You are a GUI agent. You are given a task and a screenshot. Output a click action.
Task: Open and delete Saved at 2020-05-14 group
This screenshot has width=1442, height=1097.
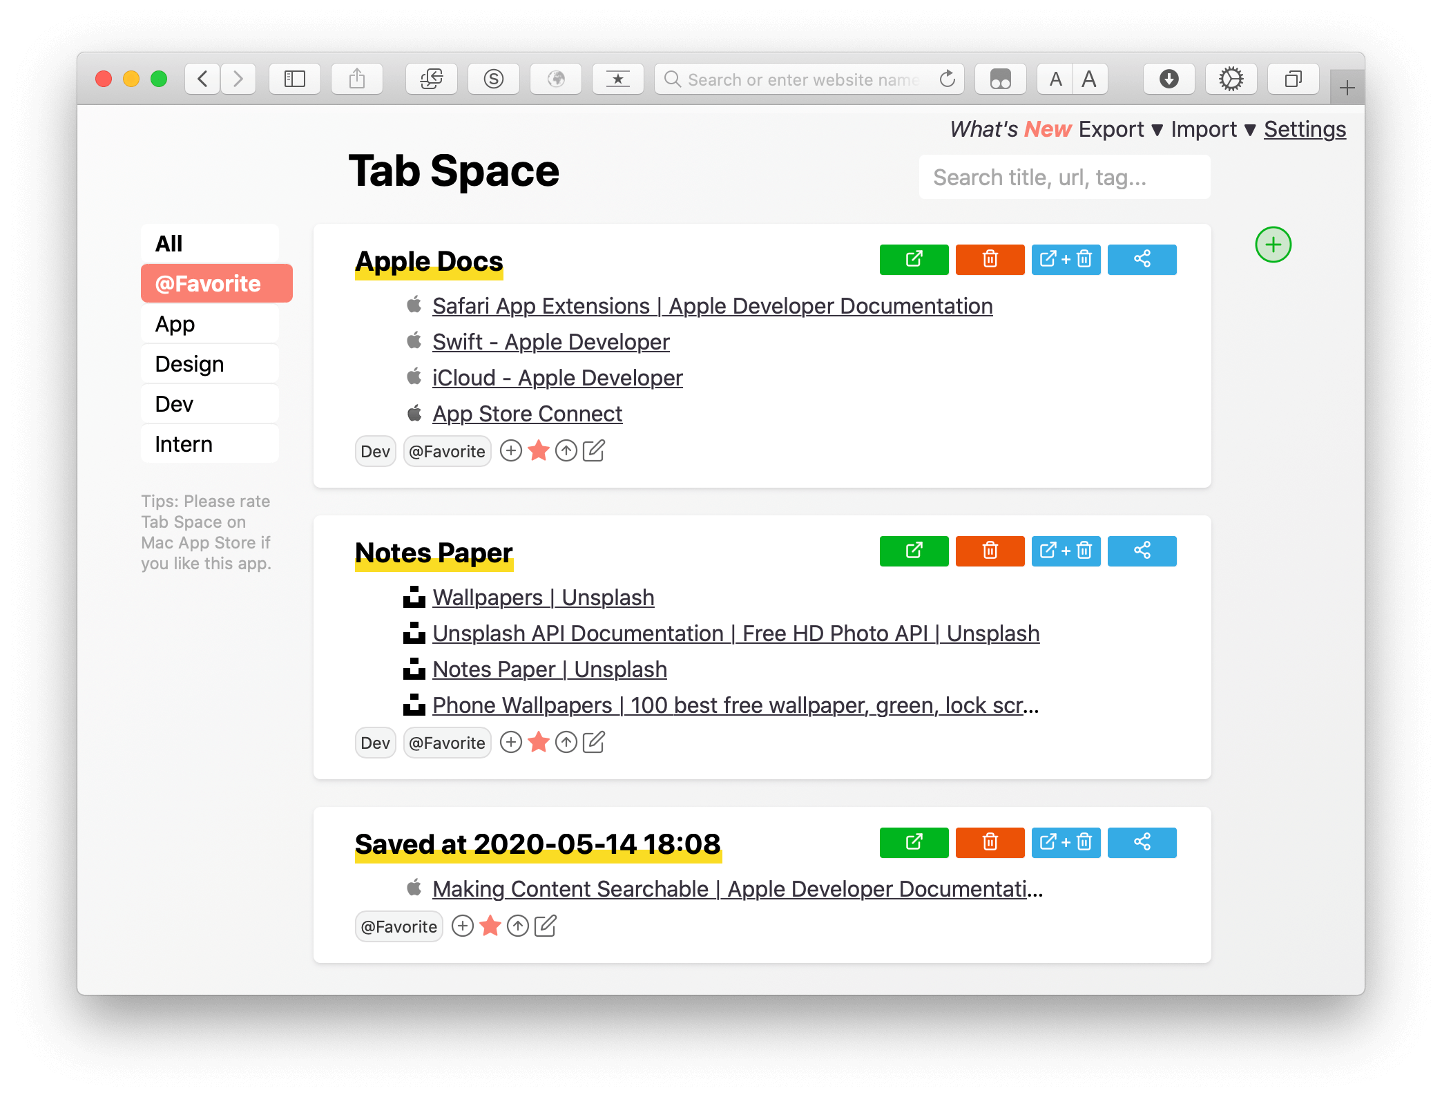point(1066,843)
